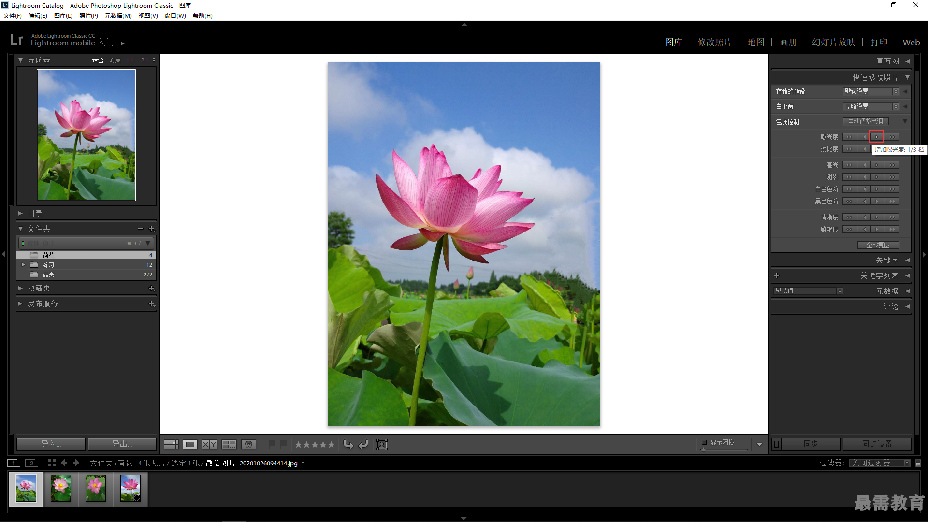Toggle second window display 2
This screenshot has width=928, height=522.
pyautogui.click(x=31, y=463)
